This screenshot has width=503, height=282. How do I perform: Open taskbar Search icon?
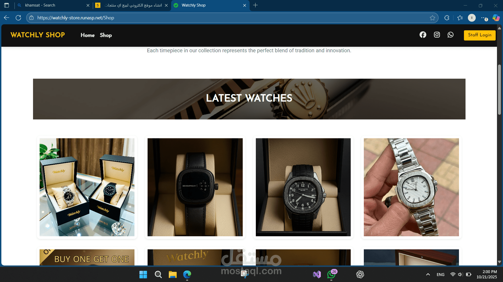158,274
